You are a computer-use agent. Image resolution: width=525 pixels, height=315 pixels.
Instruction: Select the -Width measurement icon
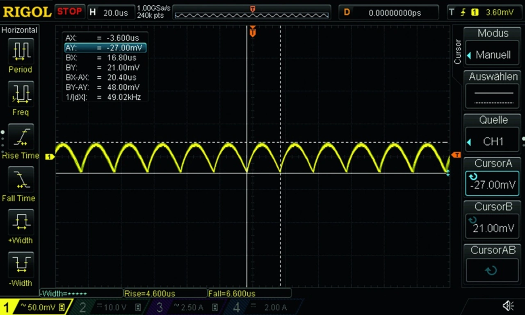click(21, 265)
